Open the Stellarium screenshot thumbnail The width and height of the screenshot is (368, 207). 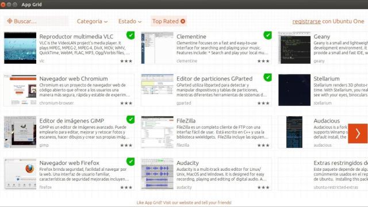pyautogui.click(x=294, y=90)
